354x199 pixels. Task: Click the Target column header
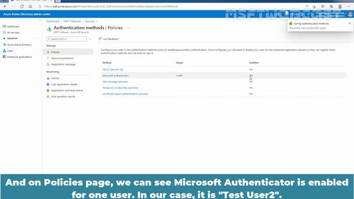179,62
